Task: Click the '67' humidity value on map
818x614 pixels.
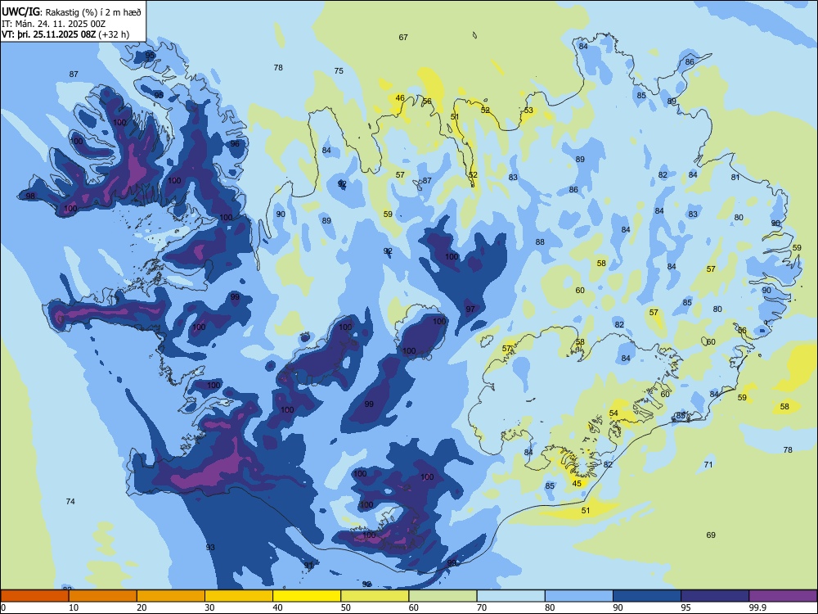Action: [x=403, y=37]
